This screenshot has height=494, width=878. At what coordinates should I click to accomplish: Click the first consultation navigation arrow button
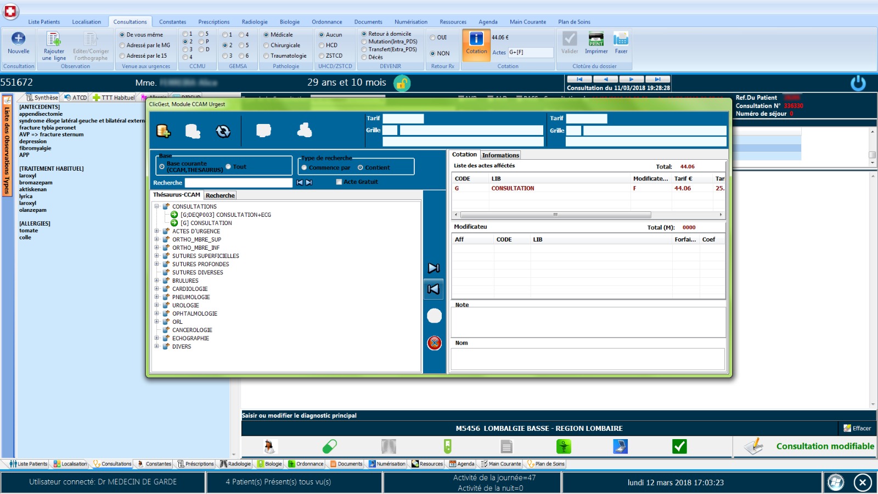(579, 79)
